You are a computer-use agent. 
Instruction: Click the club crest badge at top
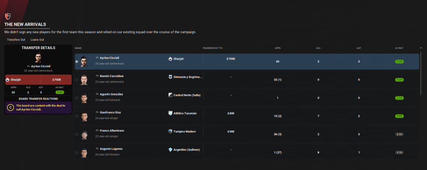pos(8,15)
